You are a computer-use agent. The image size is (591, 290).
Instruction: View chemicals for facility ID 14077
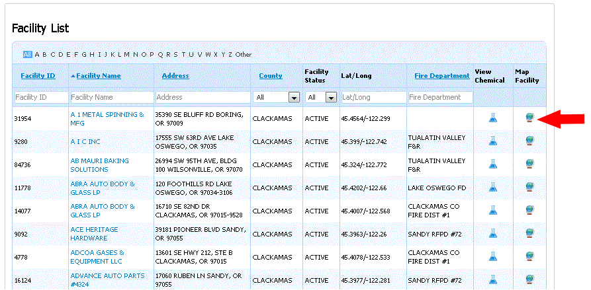pos(493,210)
